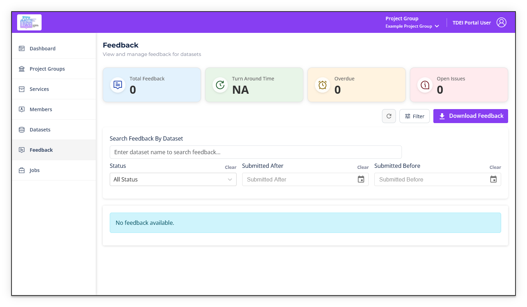
Task: Open the Dashboard sidebar icon
Action: coord(21,48)
